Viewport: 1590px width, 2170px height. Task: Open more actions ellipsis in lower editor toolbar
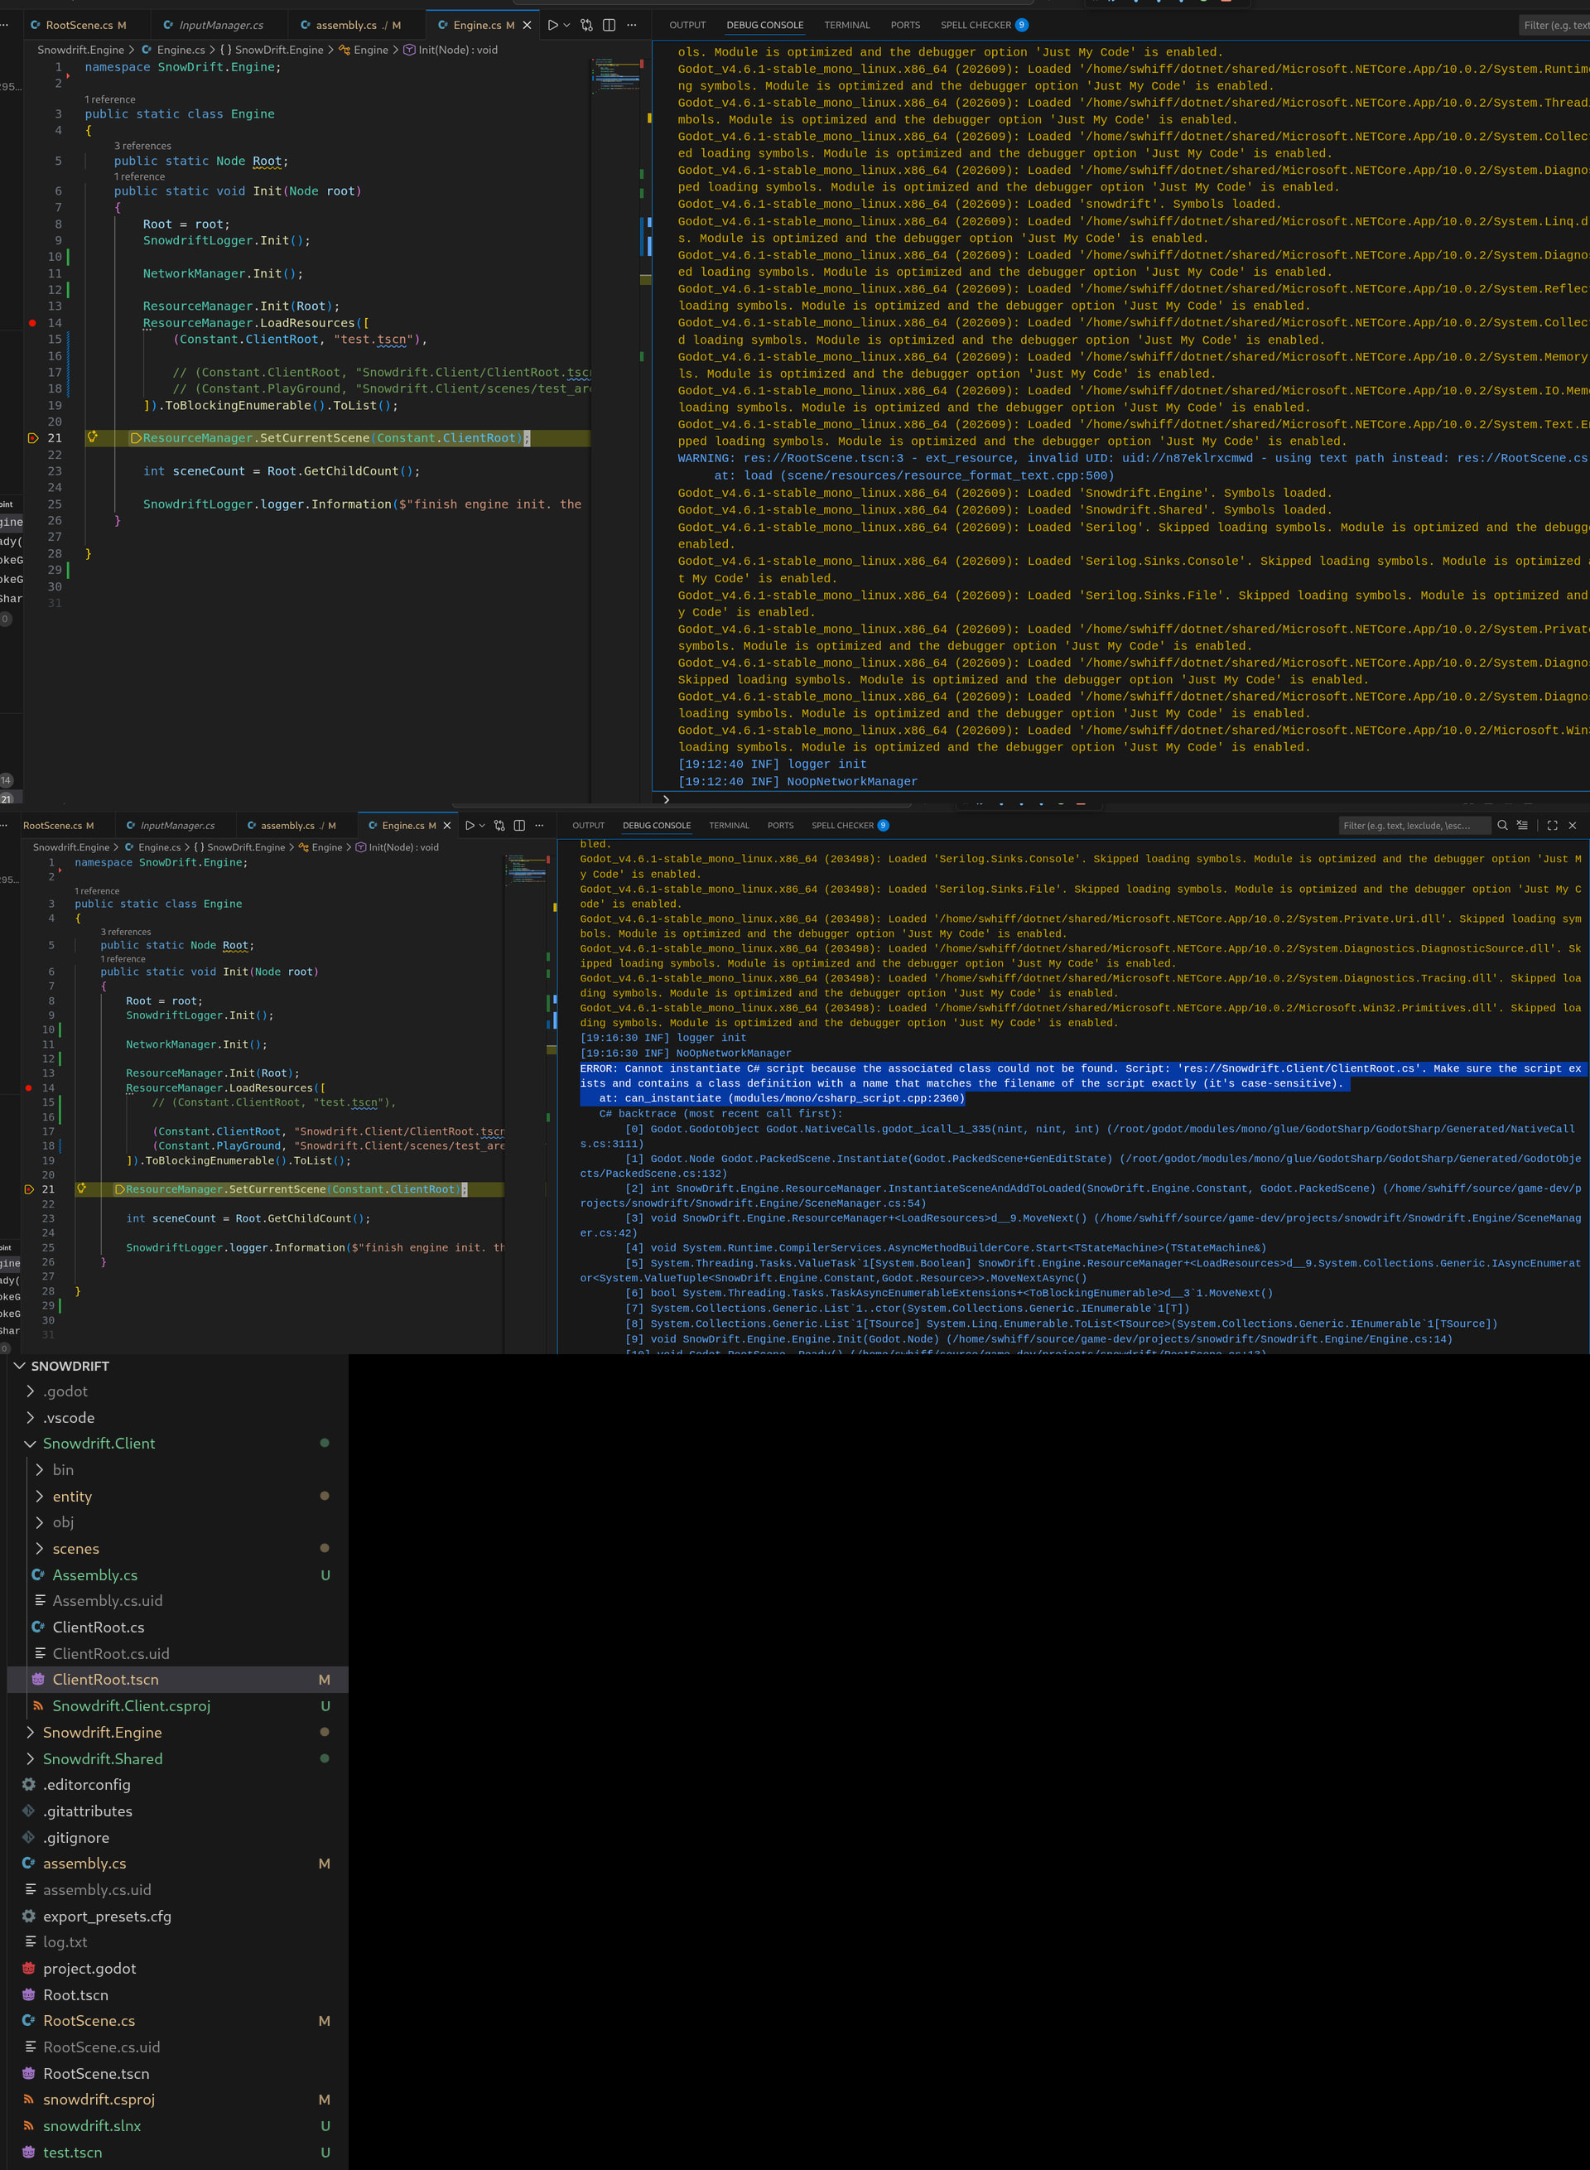coord(539,825)
